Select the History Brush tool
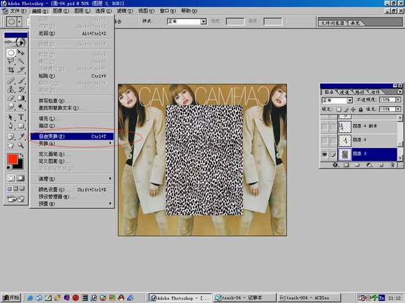The height and width of the screenshot is (303, 405). coord(21,89)
